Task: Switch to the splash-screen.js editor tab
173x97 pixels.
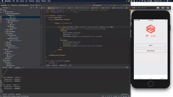Action: (x=61, y=8)
